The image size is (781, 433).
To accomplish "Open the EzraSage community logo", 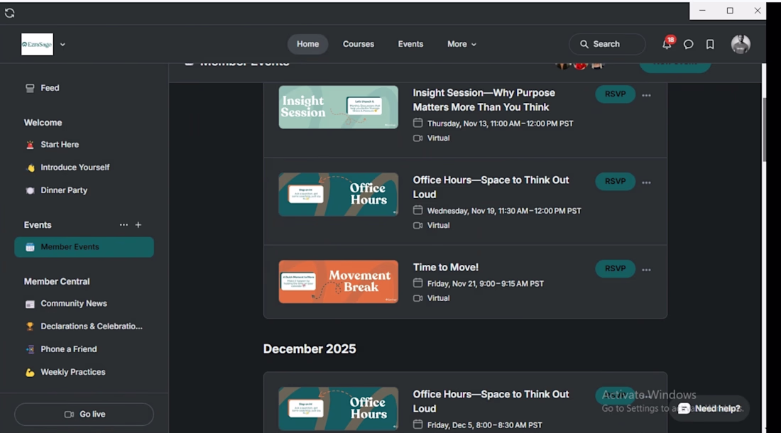I will click(38, 44).
